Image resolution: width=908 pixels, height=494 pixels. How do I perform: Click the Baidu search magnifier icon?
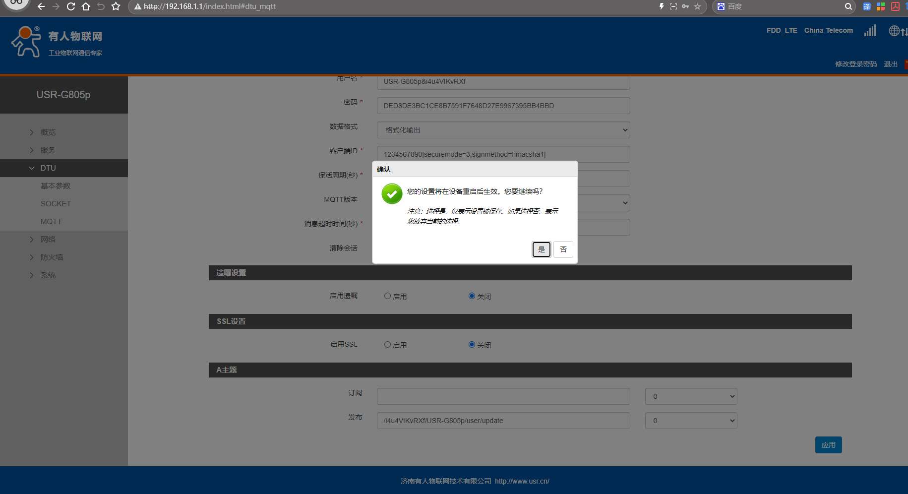point(848,6)
